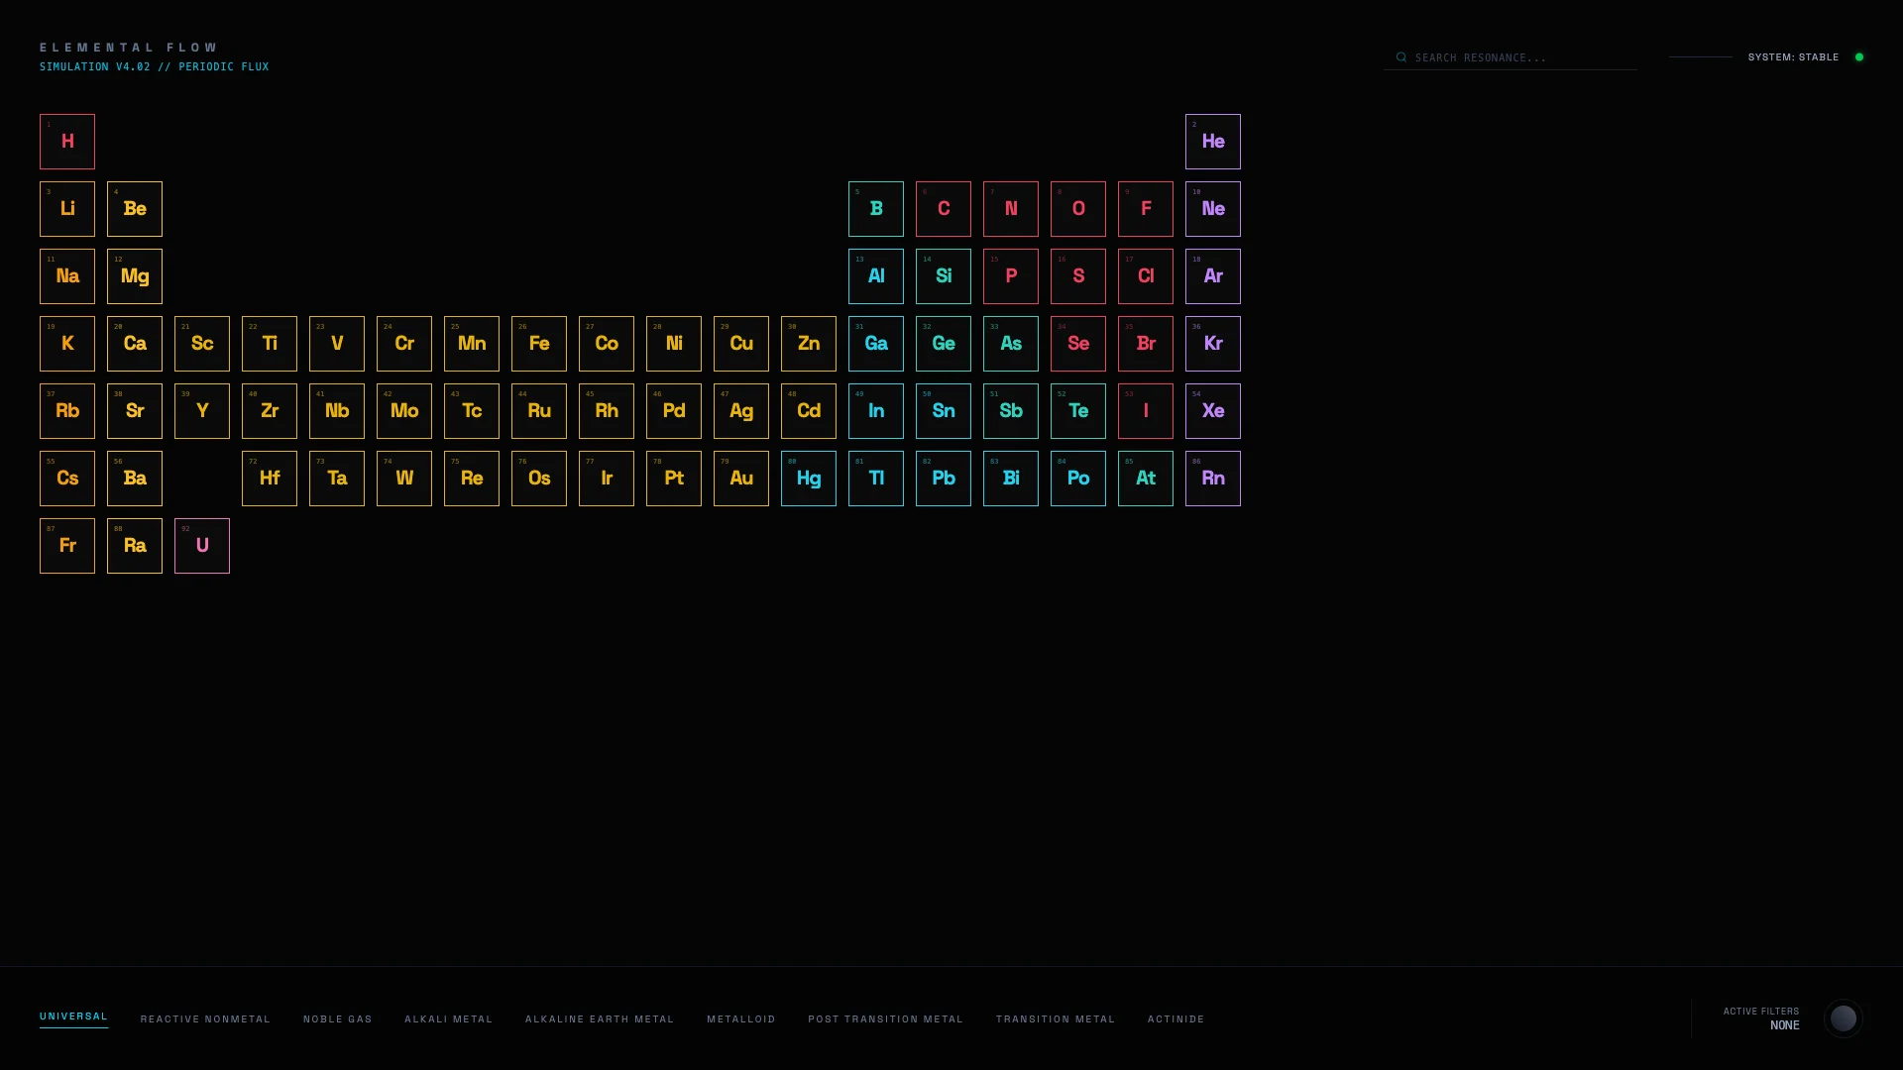1903x1070 pixels.
Task: Select the Silver (Ag) tile
Action: coord(741,411)
